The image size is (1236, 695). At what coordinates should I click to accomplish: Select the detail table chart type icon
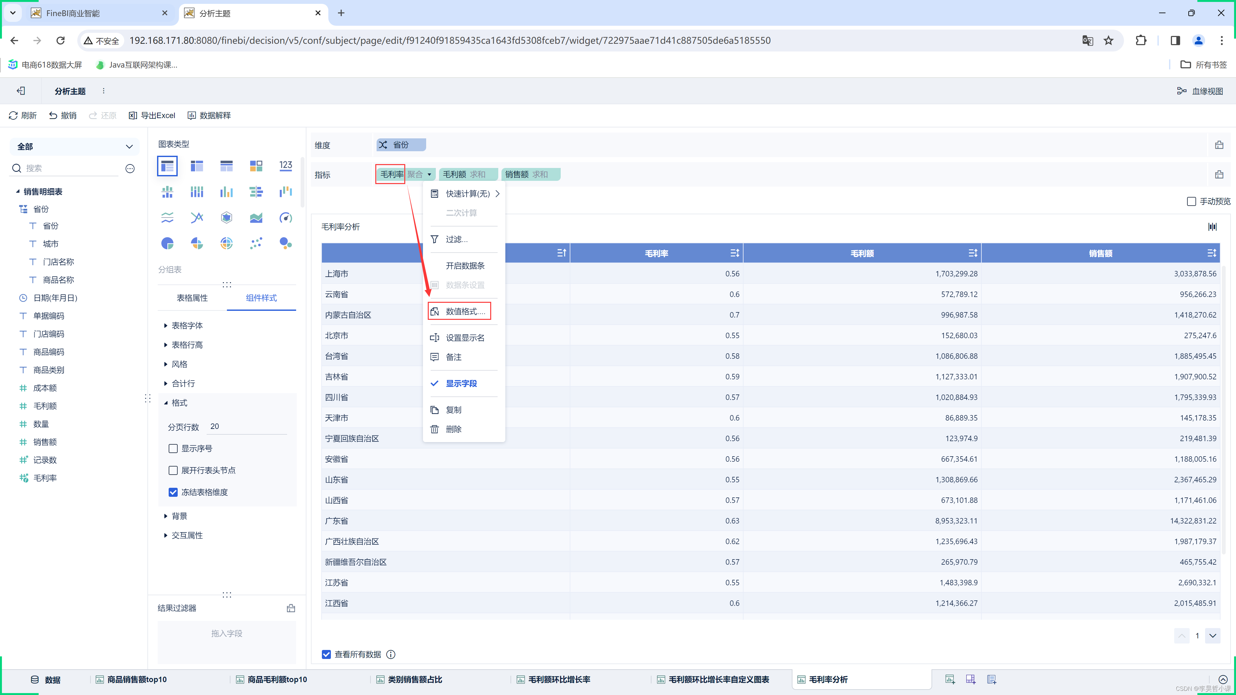tap(227, 166)
